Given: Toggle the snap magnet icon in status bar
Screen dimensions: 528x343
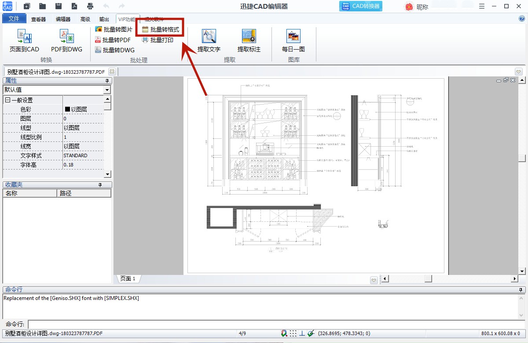Looking at the screenshot, I should (x=284, y=333).
